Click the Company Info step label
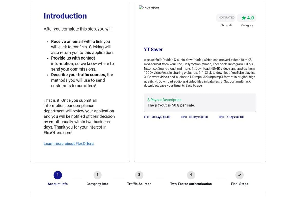The height and width of the screenshot is (197, 296). pos(97,184)
